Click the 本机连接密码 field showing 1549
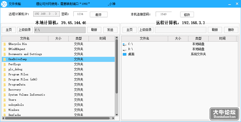The width and height of the screenshot is (241, 122). pyautogui.click(x=164, y=14)
